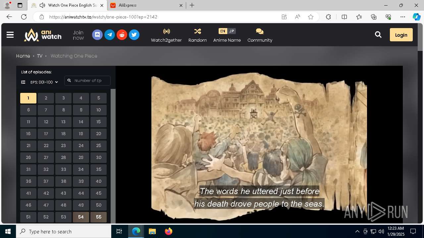Focus the Number of Ep search field
This screenshot has width=424, height=238.
click(87, 81)
